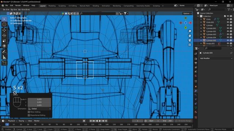Select the Select Box tool
The image size is (234, 131).
4,19
